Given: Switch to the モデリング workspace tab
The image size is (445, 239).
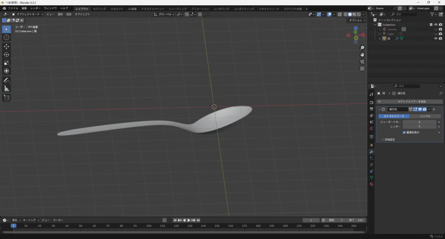Looking at the screenshot, I should point(100,9).
